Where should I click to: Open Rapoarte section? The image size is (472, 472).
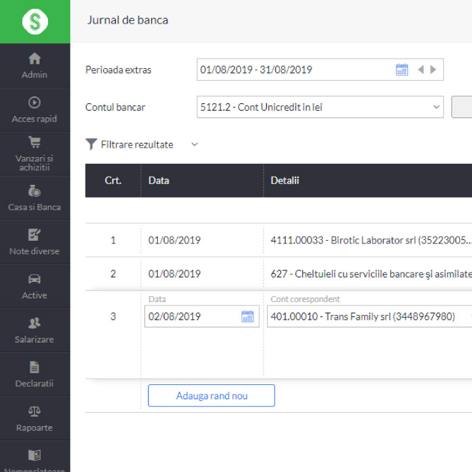pyautogui.click(x=34, y=418)
